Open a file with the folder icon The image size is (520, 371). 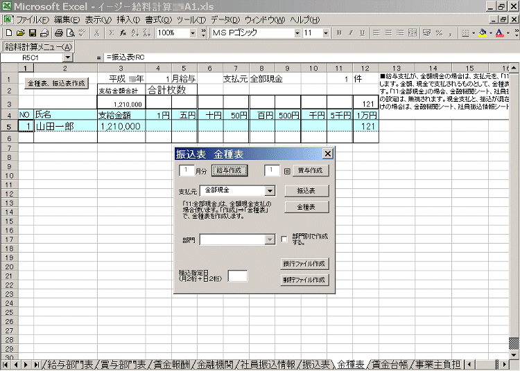[20, 33]
